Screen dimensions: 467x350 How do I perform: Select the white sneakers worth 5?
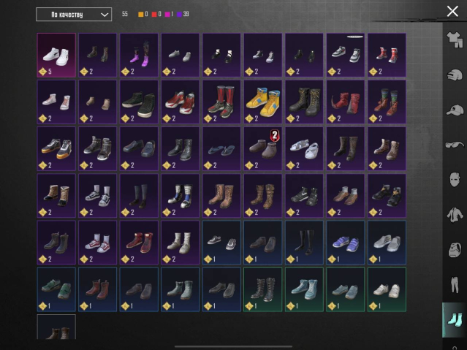[x=56, y=55]
